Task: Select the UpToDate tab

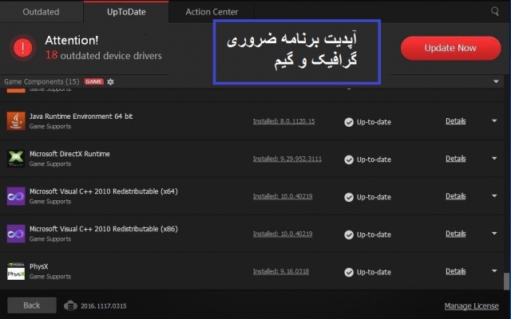Action: (126, 12)
